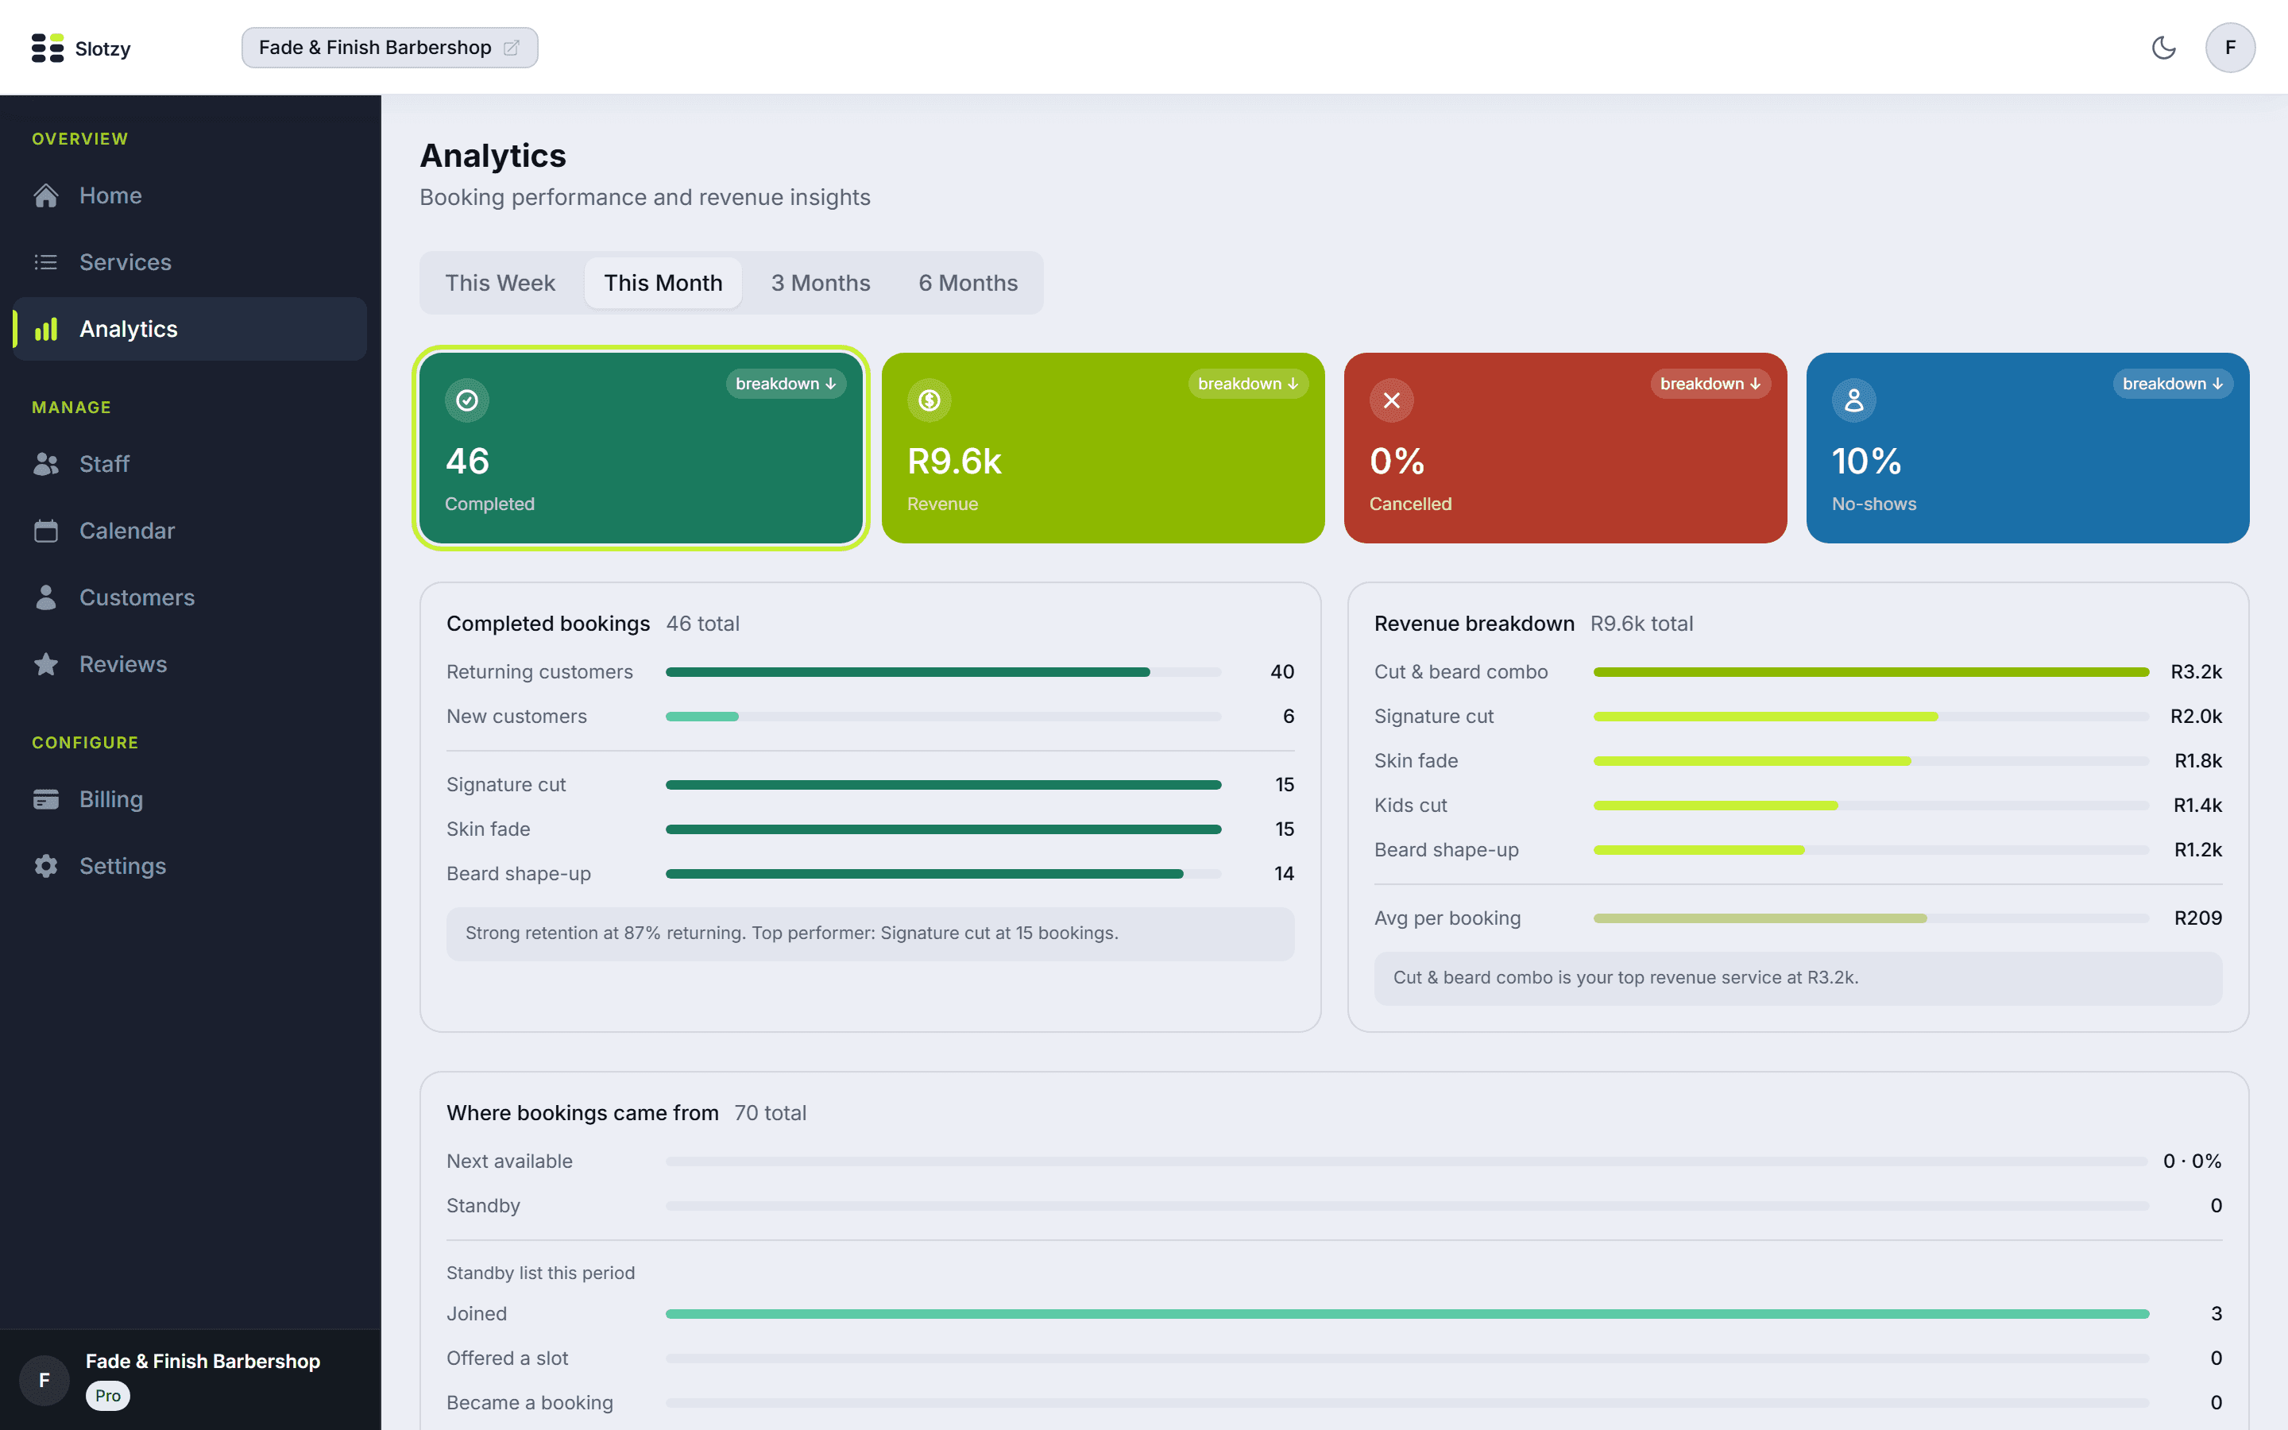Click the Joined standby progress bar
The image size is (2288, 1430).
pos(1407,1315)
